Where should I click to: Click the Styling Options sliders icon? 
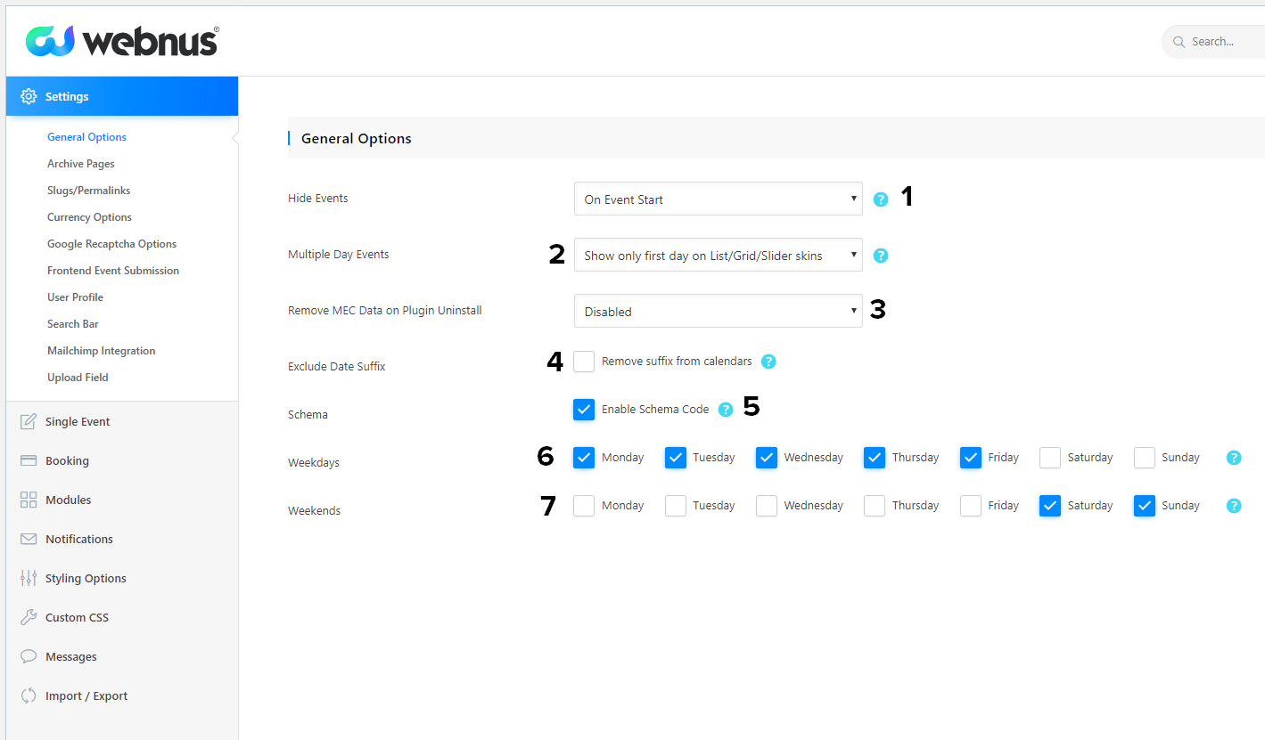[29, 578]
